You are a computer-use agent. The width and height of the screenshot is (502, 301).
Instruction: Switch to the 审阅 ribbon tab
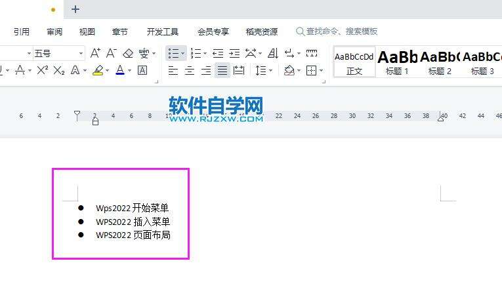pyautogui.click(x=54, y=31)
